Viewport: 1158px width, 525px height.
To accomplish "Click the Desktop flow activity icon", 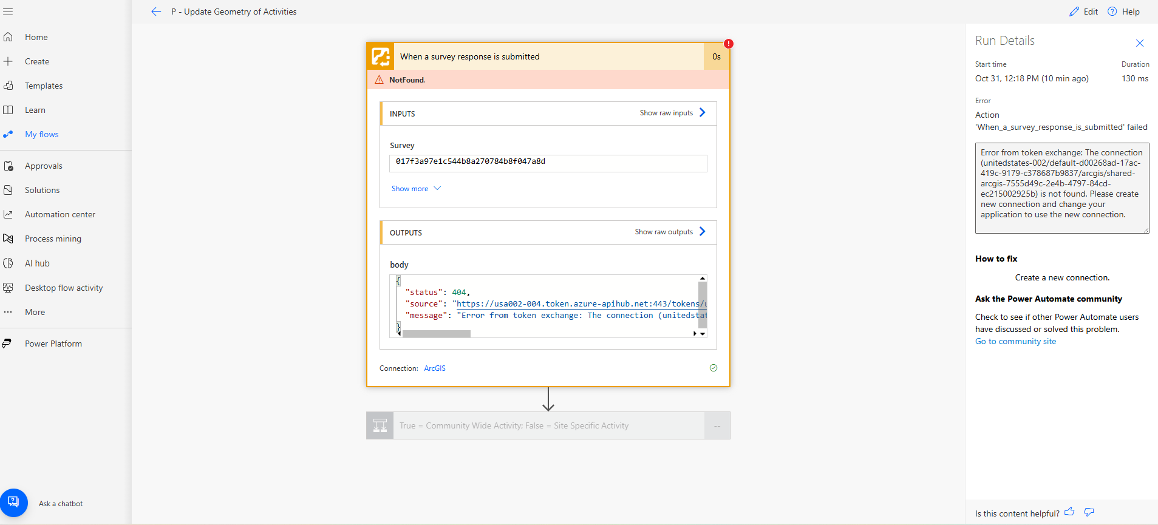I will pos(8,288).
